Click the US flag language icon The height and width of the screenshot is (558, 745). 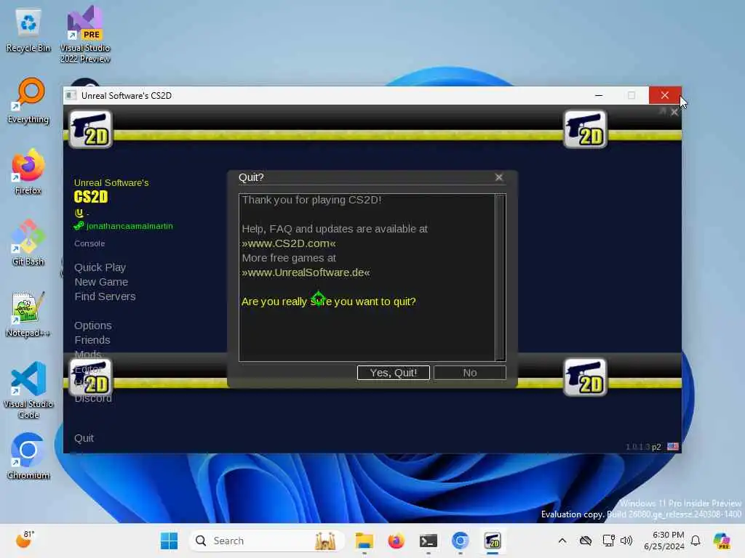pos(673,447)
